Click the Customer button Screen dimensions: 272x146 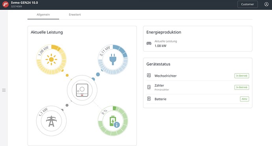click(248, 4)
